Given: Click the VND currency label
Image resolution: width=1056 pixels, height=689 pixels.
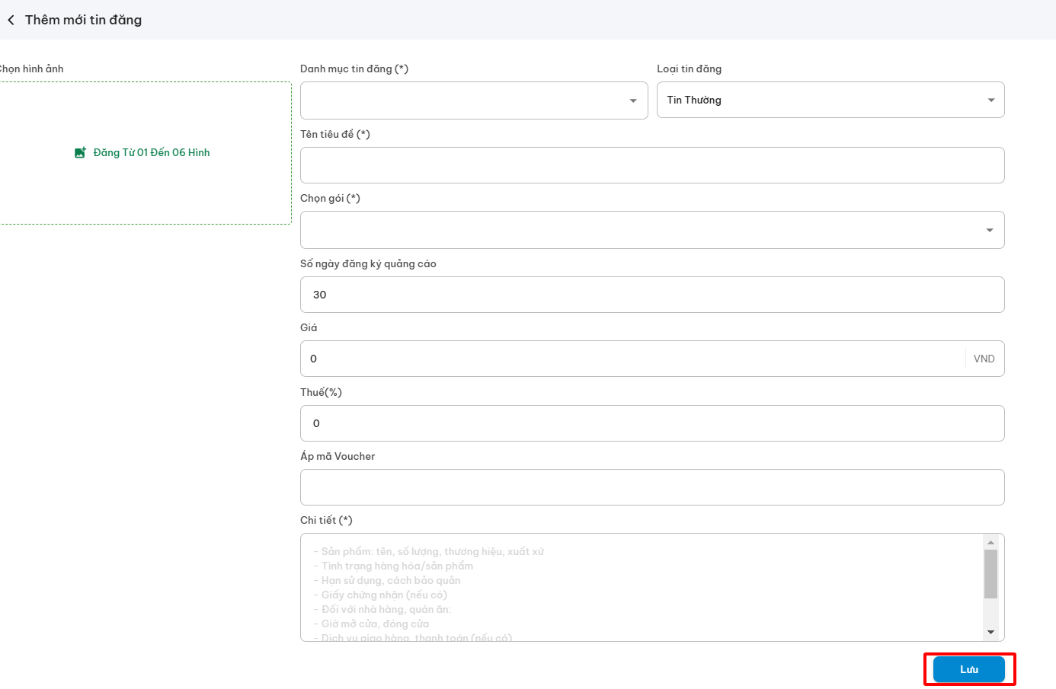Looking at the screenshot, I should click(x=984, y=359).
